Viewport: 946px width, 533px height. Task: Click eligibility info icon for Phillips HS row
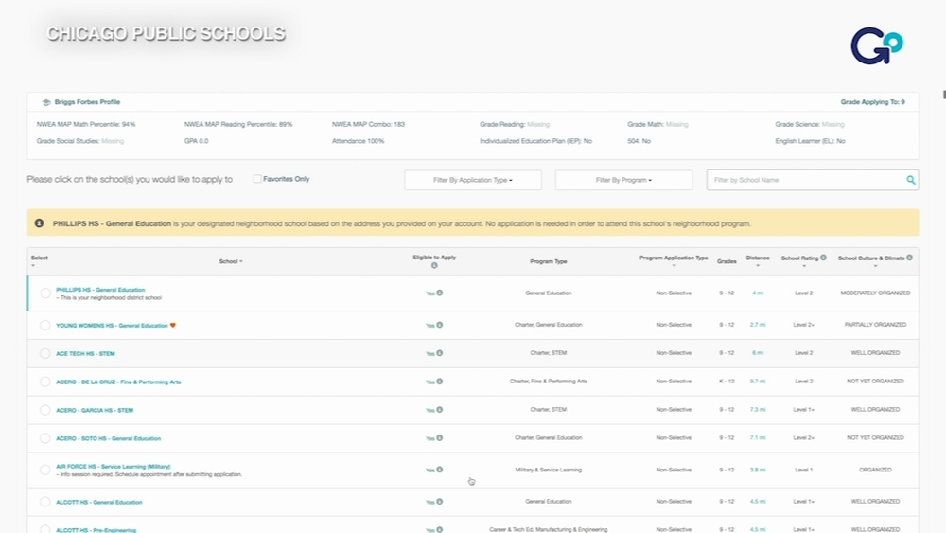[x=440, y=293]
